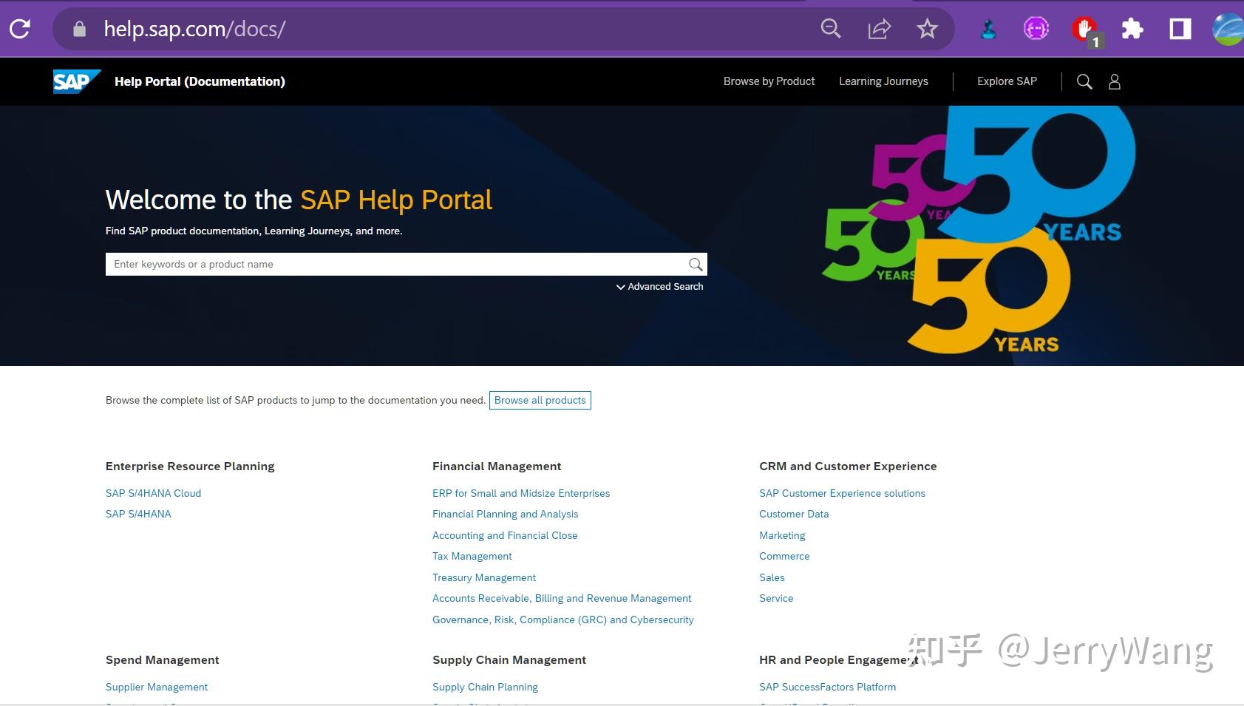Open Help Portal (Documentation) heading link
1244x706 pixels.
click(x=200, y=81)
